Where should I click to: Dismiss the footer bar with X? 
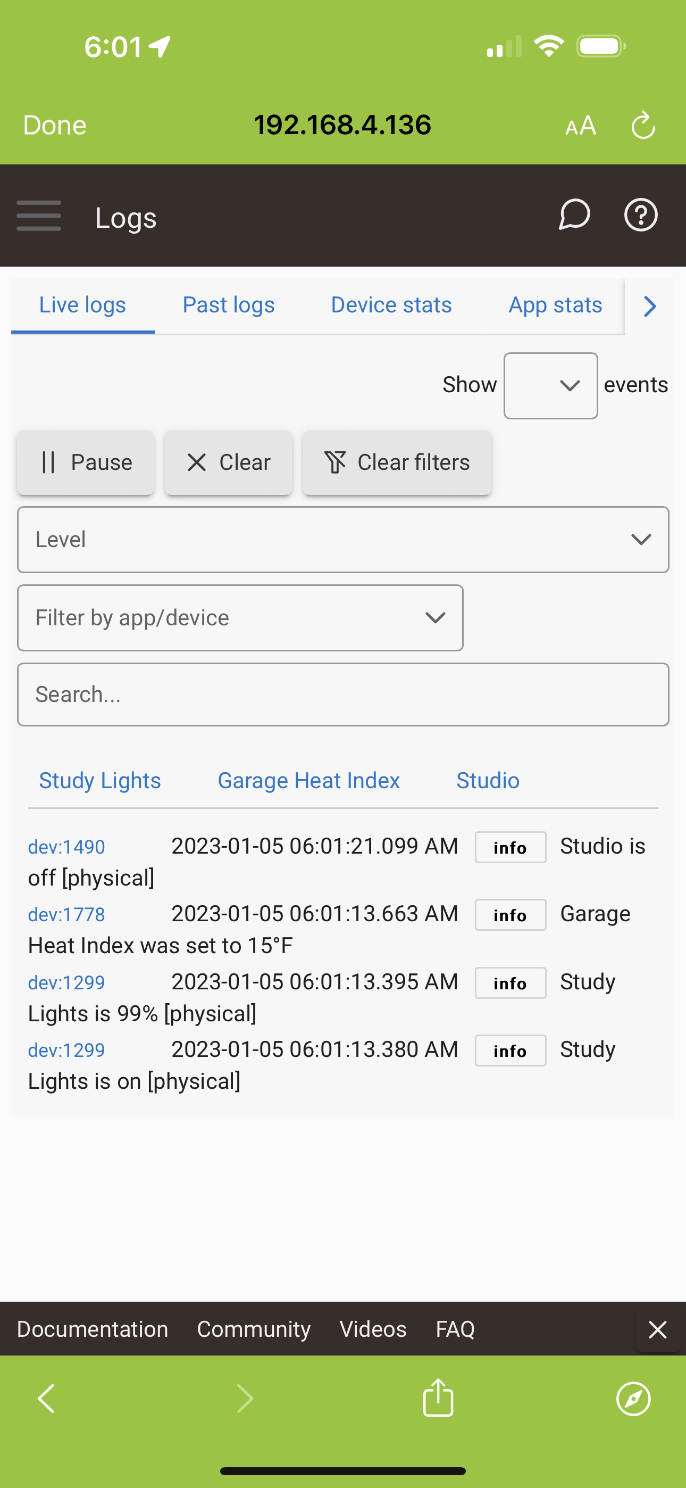[x=657, y=1329]
